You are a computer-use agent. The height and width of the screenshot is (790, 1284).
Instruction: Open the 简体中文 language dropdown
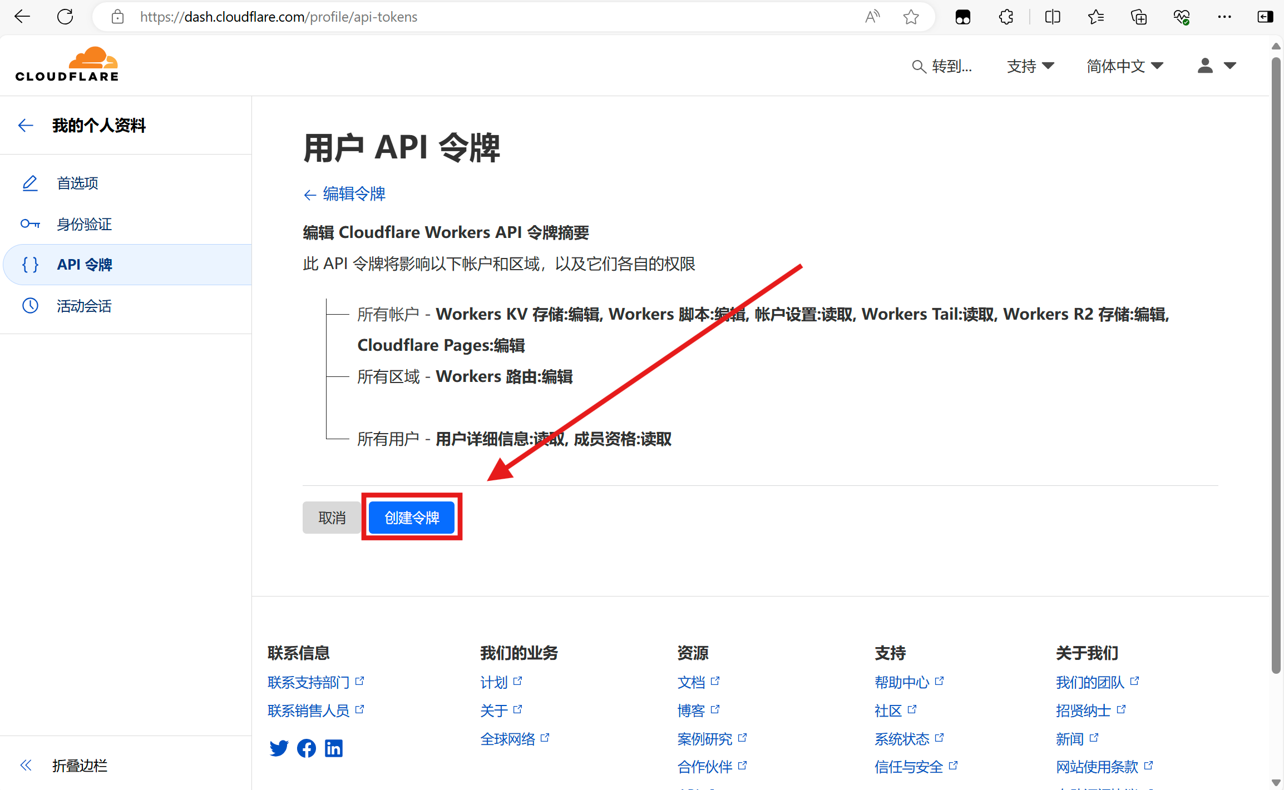pos(1124,66)
